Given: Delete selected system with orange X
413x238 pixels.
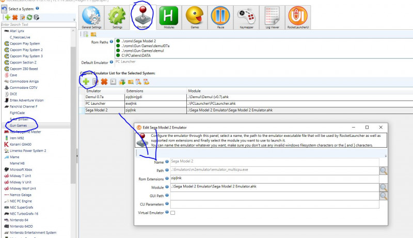Looking at the screenshot, I should click(15, 18).
